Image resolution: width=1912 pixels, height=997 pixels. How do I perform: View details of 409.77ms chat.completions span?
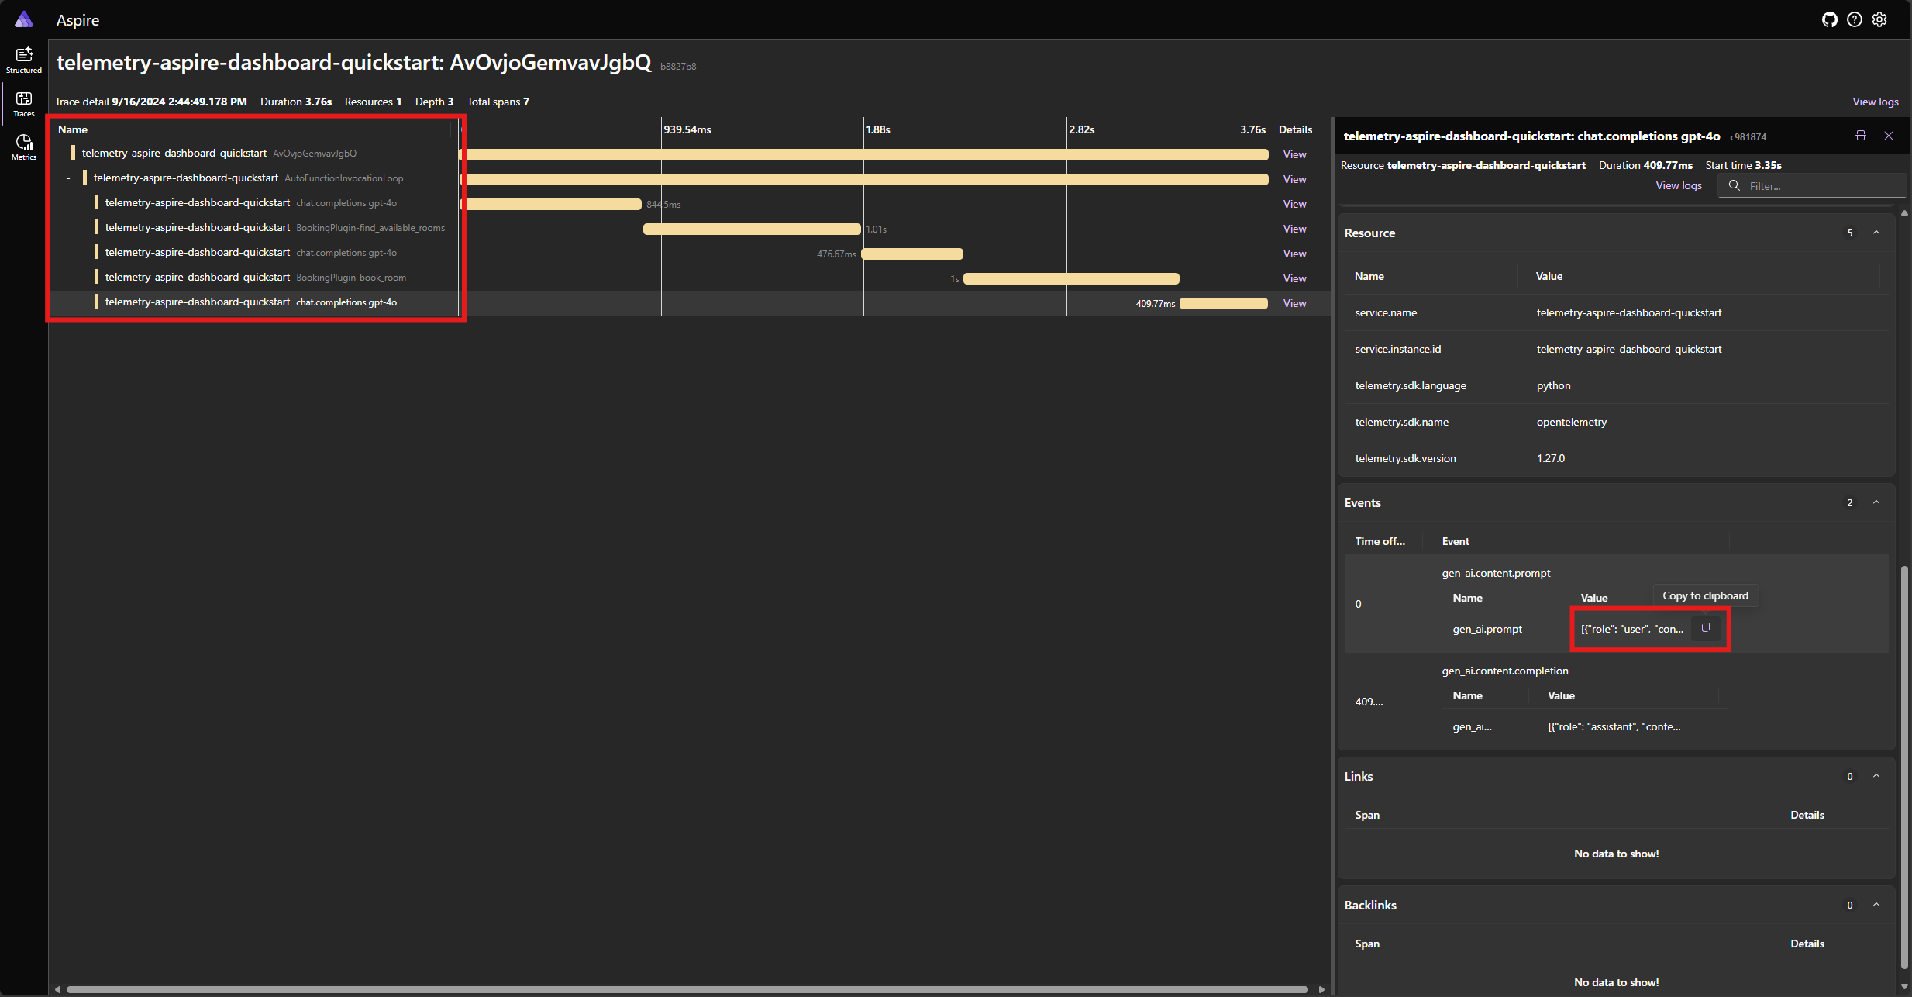coord(1294,303)
